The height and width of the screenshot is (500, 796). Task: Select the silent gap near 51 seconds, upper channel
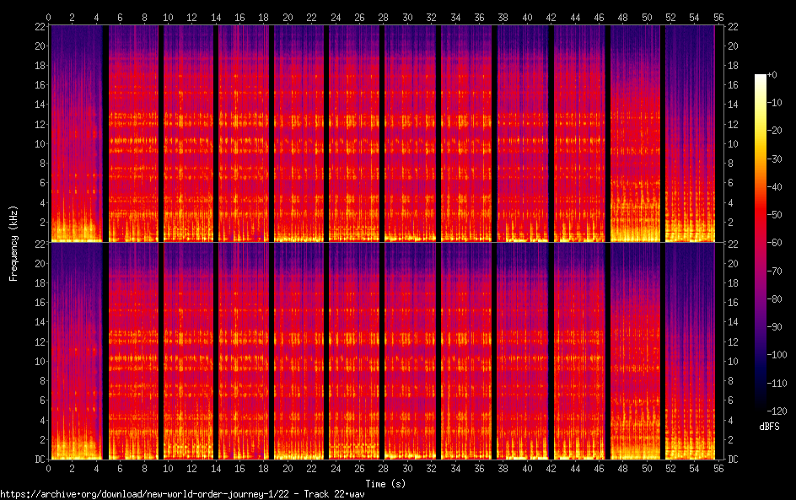tap(662, 133)
